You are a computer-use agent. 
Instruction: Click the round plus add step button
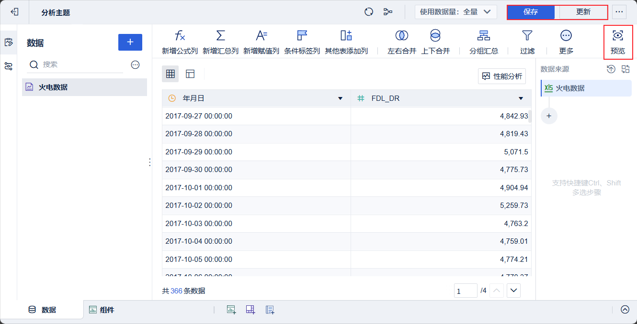pyautogui.click(x=549, y=116)
